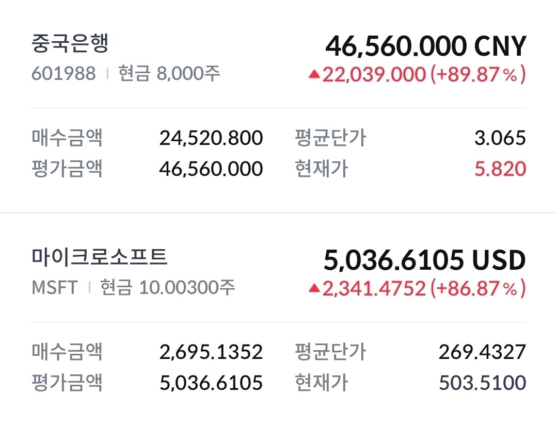Tap the 46,560.000 CNY total value

coord(425,46)
